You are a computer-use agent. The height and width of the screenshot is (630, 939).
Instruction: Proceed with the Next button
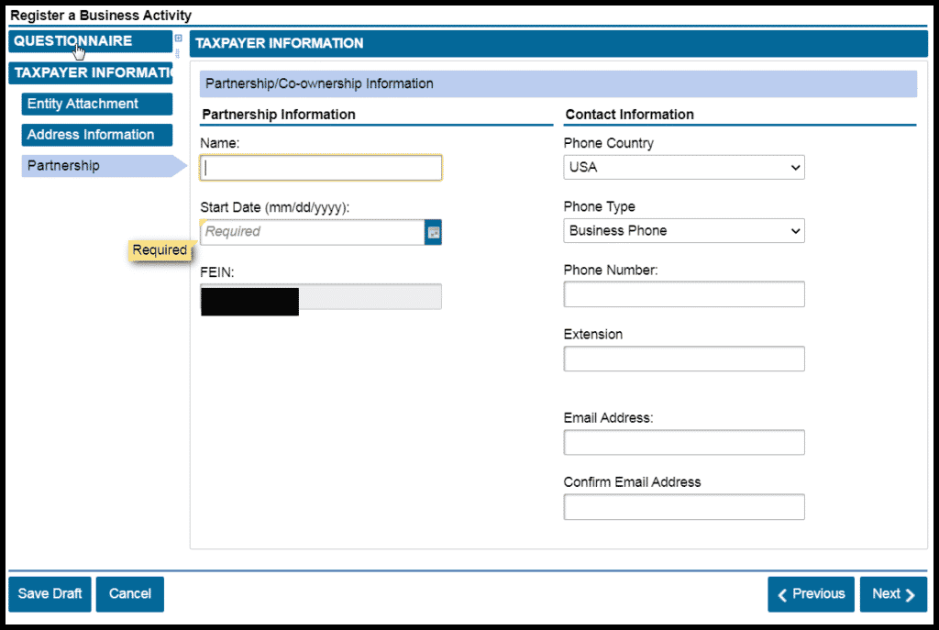point(892,594)
